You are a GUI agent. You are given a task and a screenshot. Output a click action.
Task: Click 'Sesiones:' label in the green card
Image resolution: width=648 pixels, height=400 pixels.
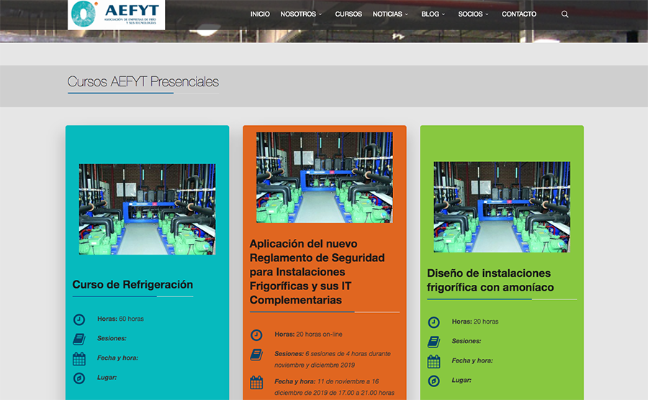(466, 342)
